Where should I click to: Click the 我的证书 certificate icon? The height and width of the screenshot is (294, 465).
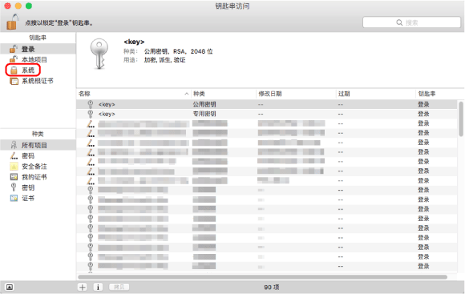pyautogui.click(x=14, y=177)
